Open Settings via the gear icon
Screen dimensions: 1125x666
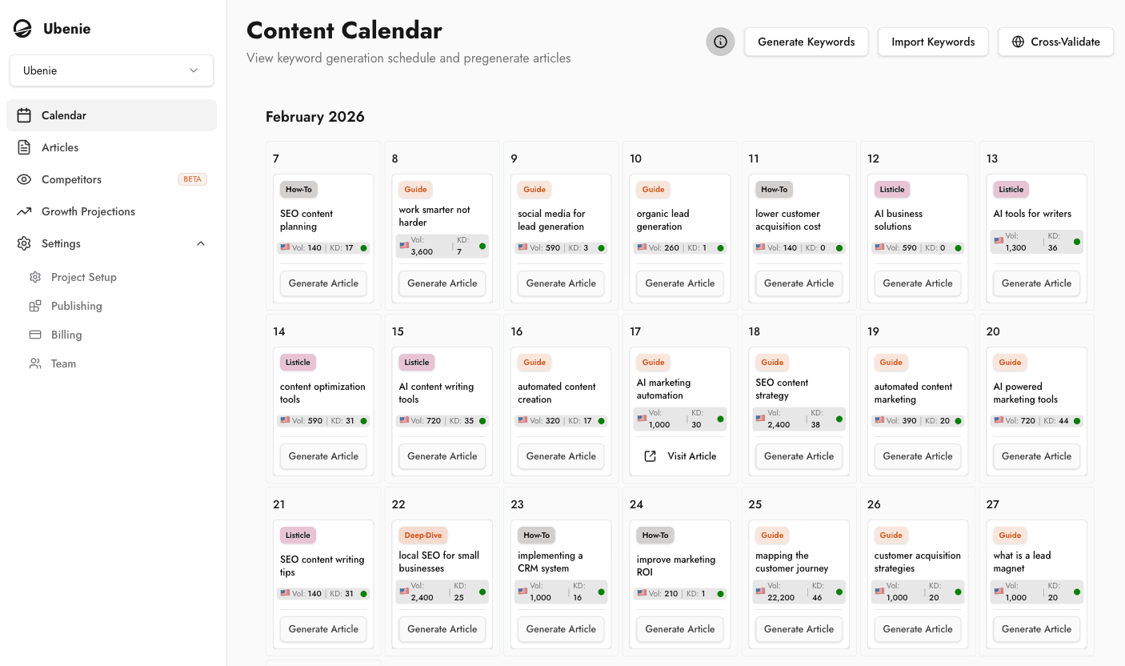pos(23,243)
